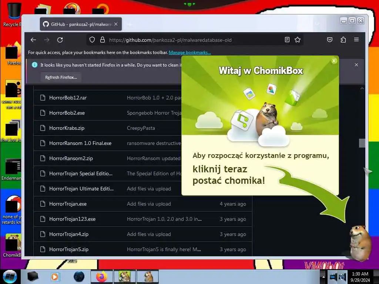Click the file icon beside HorrorTrojan4.zip
This screenshot has height=284, width=379.
pos(43,234)
